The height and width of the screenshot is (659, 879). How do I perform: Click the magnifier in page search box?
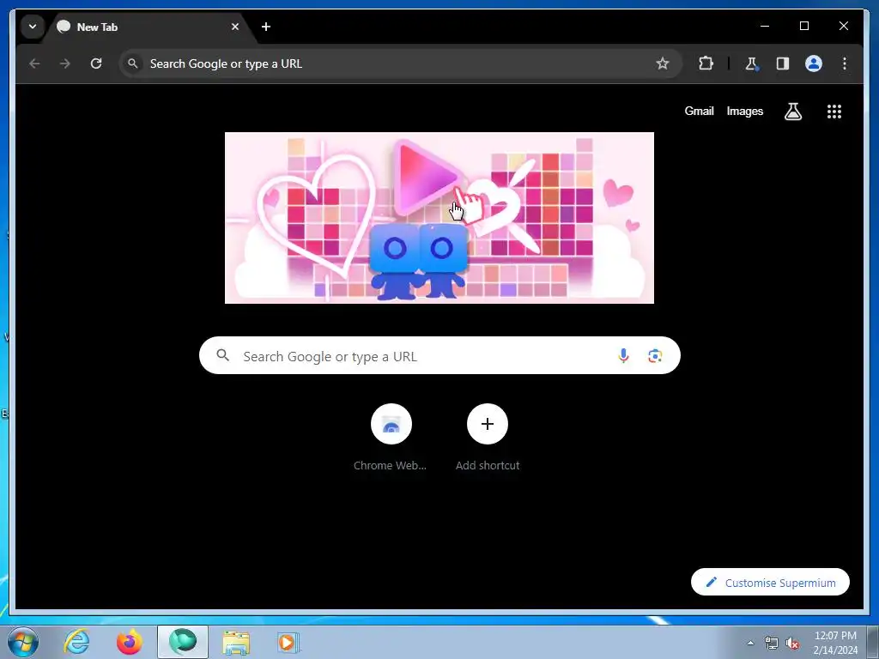[x=223, y=355]
